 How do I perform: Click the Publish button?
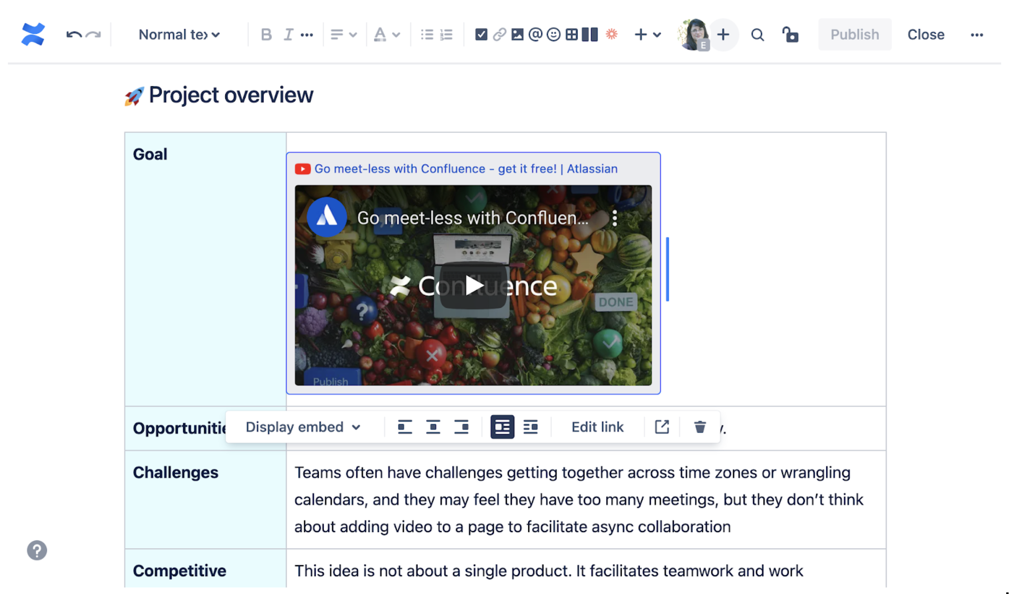coord(854,33)
